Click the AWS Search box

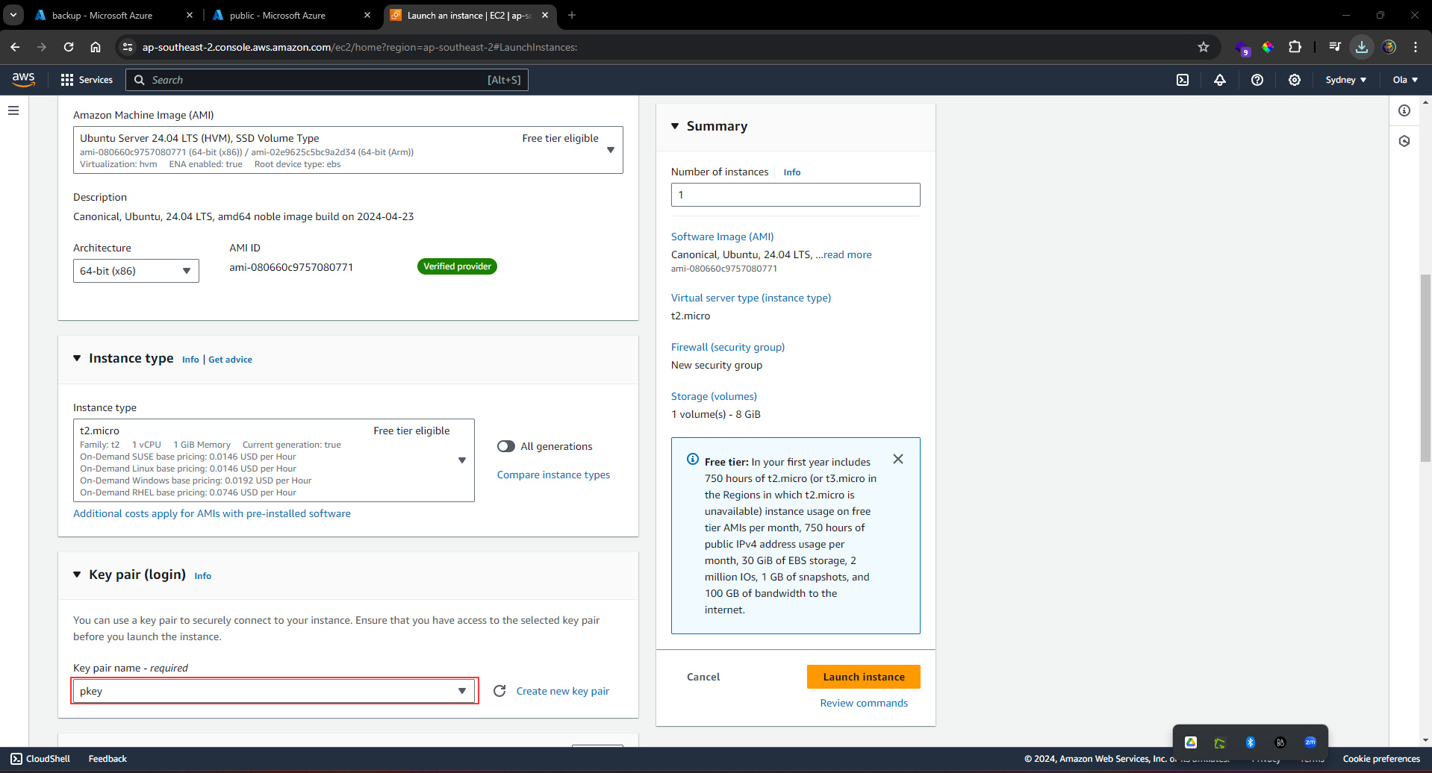click(327, 80)
